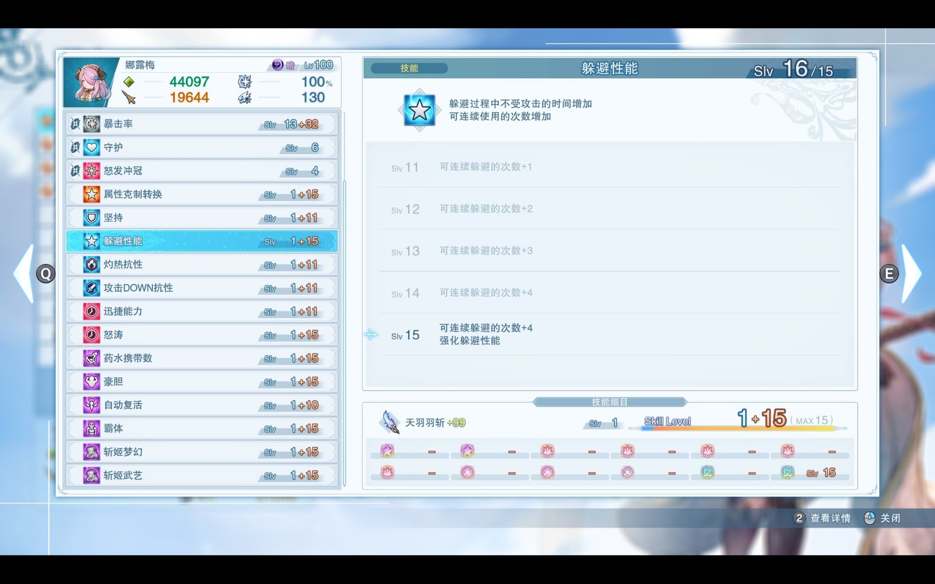Select the 自动复活 skill icon
935x584 pixels.
(x=91, y=405)
